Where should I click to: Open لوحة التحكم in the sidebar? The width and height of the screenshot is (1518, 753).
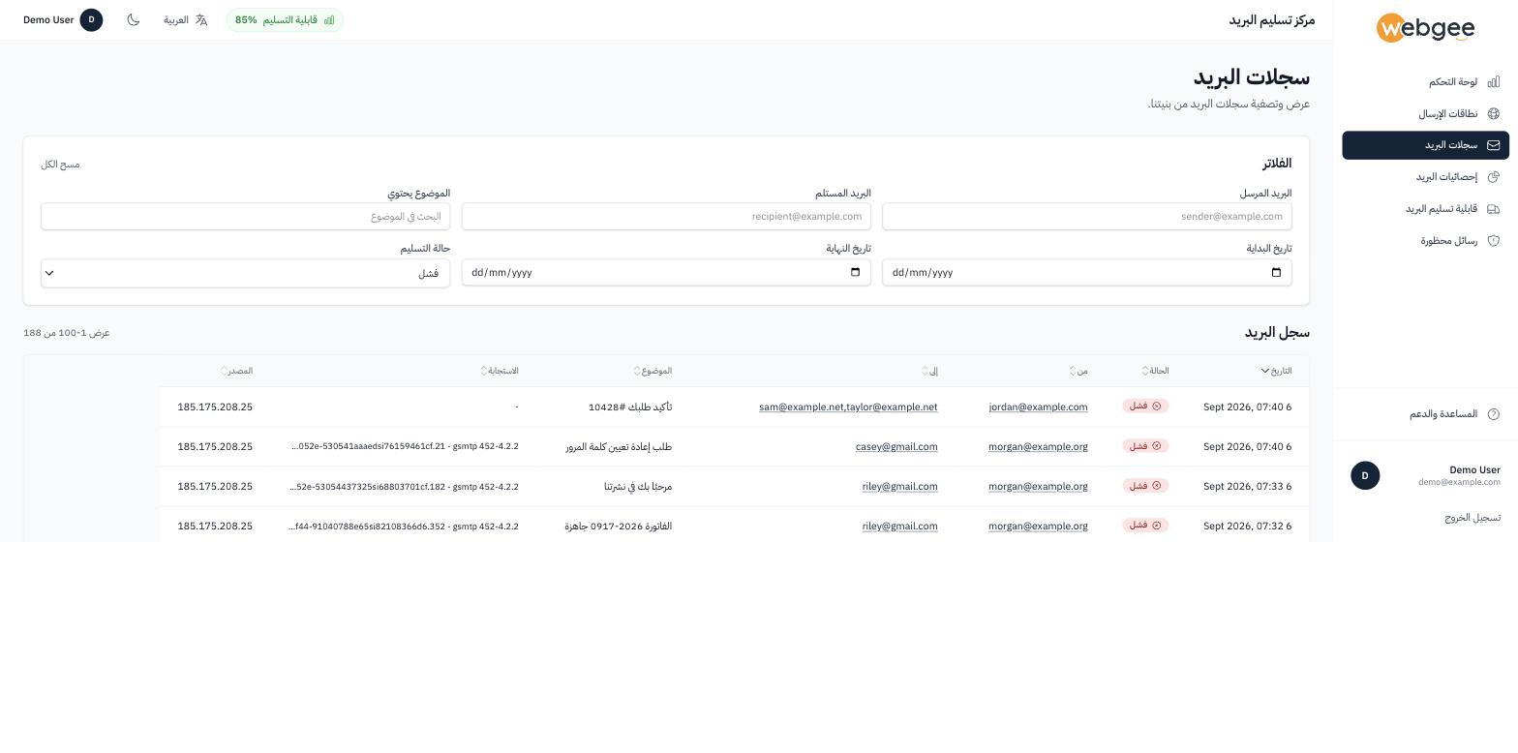tap(1425, 82)
